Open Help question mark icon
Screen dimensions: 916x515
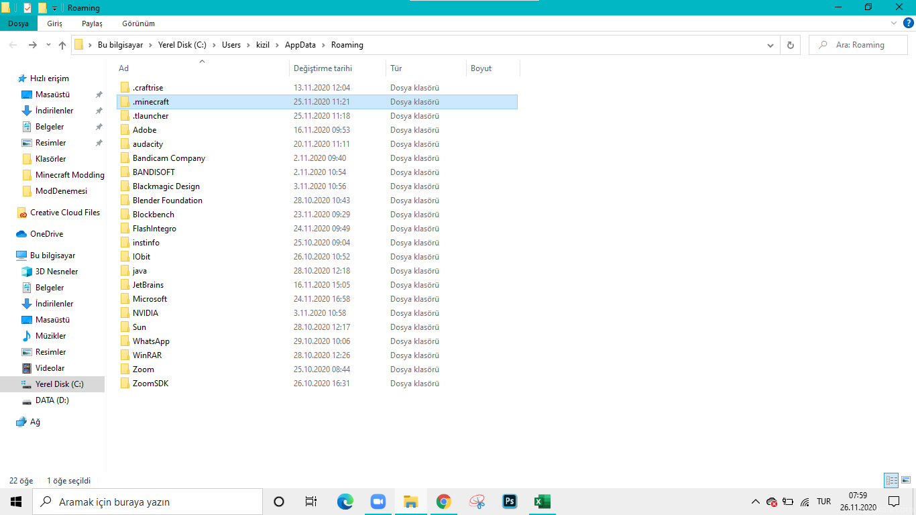tap(907, 23)
